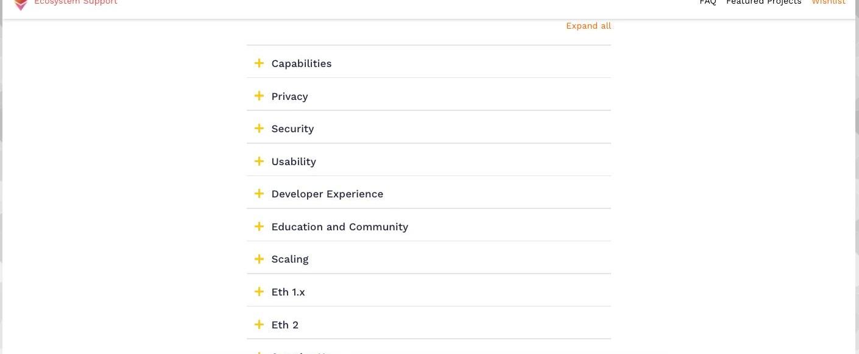The width and height of the screenshot is (859, 354).
Task: Open the FAQ navigation item
Action: [708, 2]
